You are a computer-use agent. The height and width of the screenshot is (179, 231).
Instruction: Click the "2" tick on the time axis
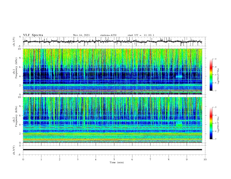coord(60,159)
